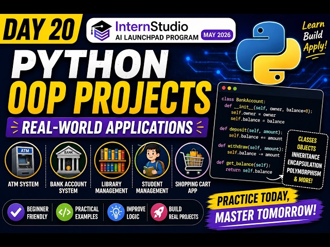Screen dimensions: 330x247
Task: Click self.balance -= amount code line
Action: [x=254, y=153]
